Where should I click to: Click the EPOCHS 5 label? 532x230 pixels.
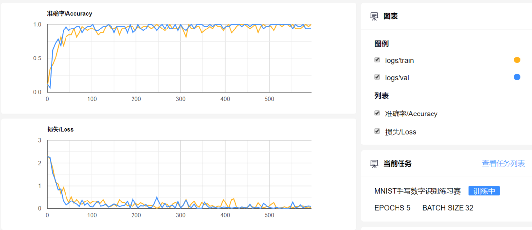392,208
